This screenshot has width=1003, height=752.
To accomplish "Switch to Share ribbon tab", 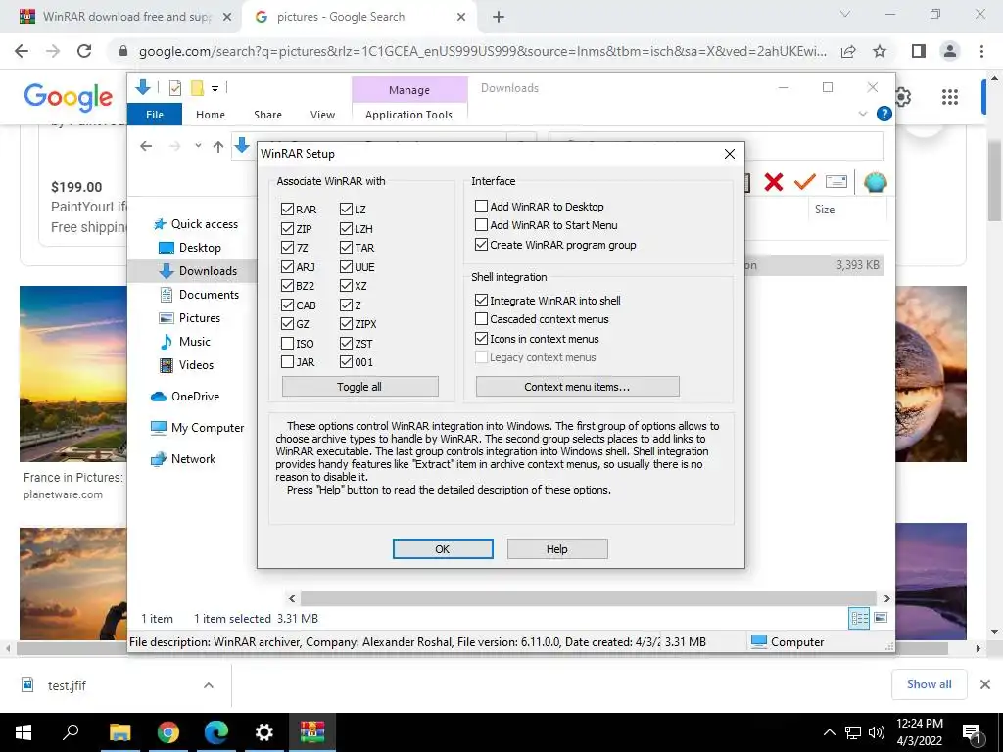I will 267,115.
